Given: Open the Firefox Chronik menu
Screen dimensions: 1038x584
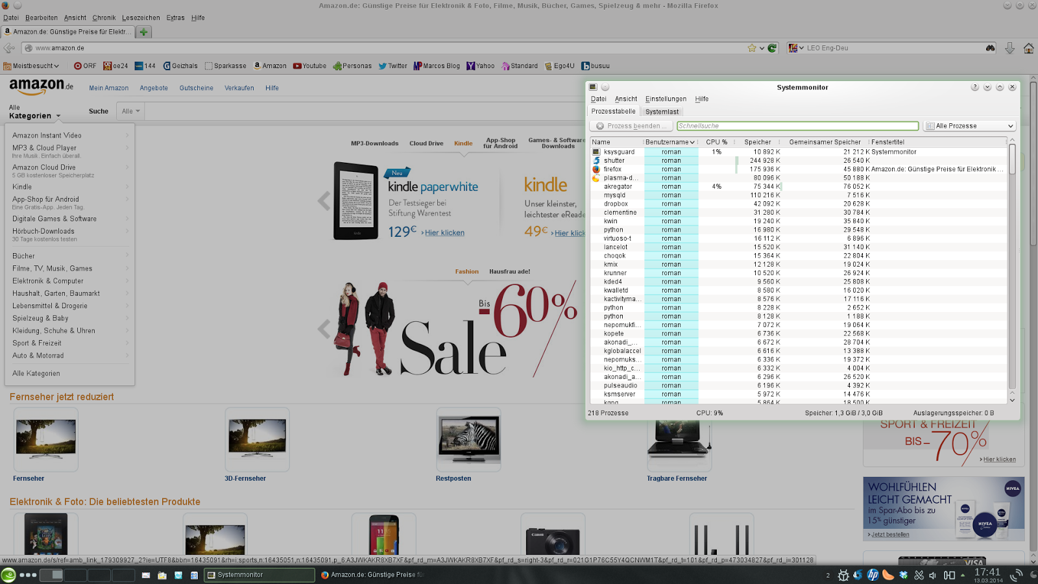Looking at the screenshot, I should [104, 18].
